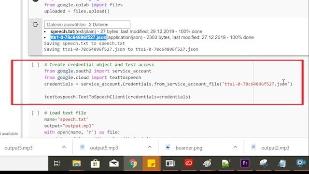Click the texttospeech.TextToSpeechClient code line
This screenshot has width=309, height=174.
(117, 97)
